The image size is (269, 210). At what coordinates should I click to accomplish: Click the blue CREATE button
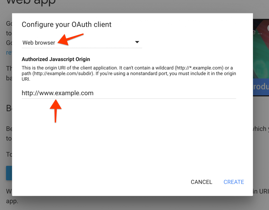(234, 182)
